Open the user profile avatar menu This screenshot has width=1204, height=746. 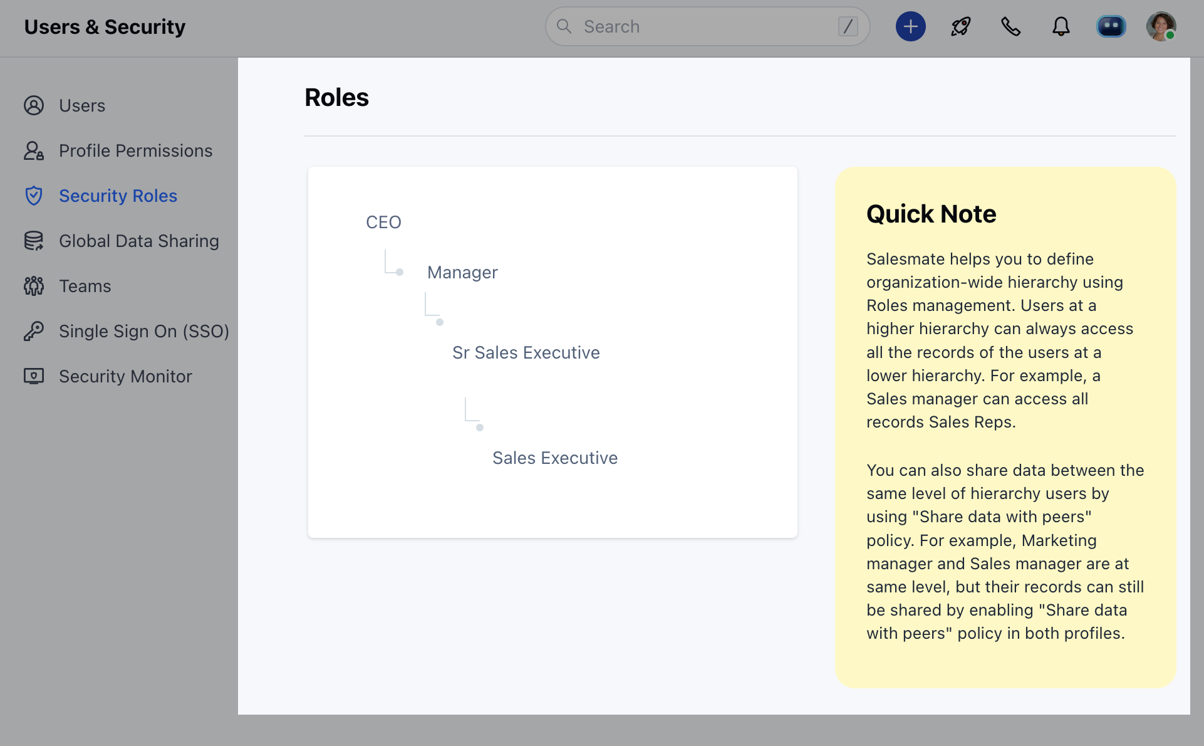click(x=1161, y=26)
